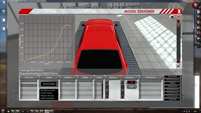Click the exclamation alert sidebar icon

[x=198, y=12]
